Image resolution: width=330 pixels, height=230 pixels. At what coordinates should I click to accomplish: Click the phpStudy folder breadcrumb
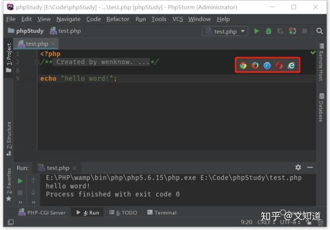[x=26, y=31]
